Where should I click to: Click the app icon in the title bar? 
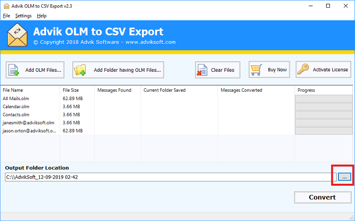6,6
